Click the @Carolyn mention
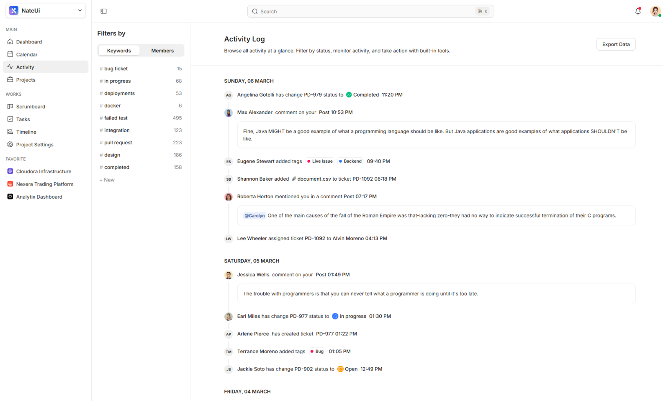 point(254,216)
